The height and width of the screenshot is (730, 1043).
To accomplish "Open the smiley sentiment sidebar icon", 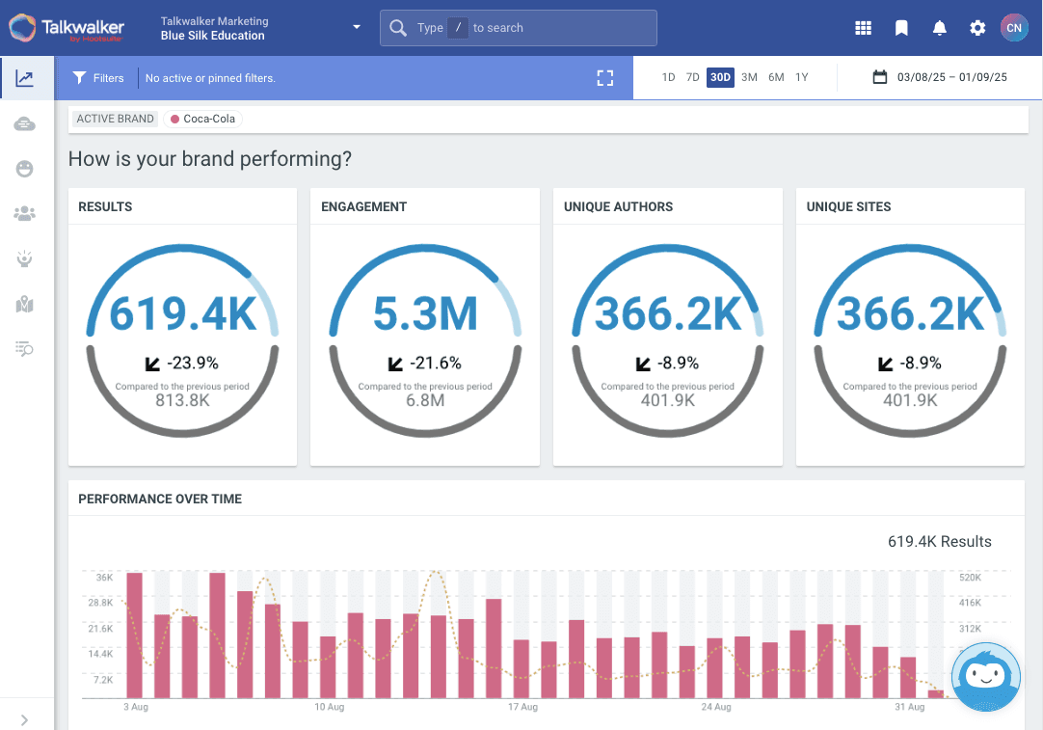I will click(25, 169).
